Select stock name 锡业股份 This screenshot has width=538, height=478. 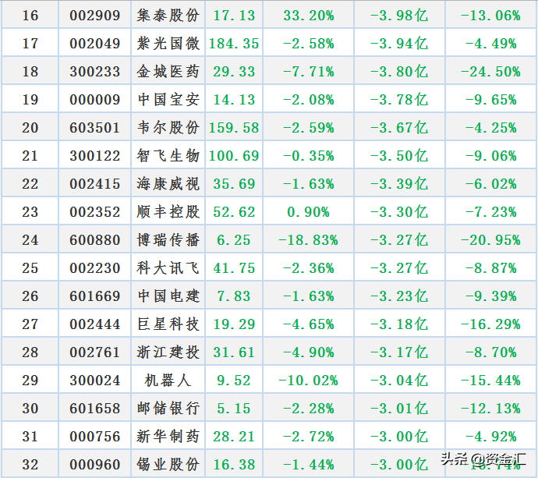(168, 465)
